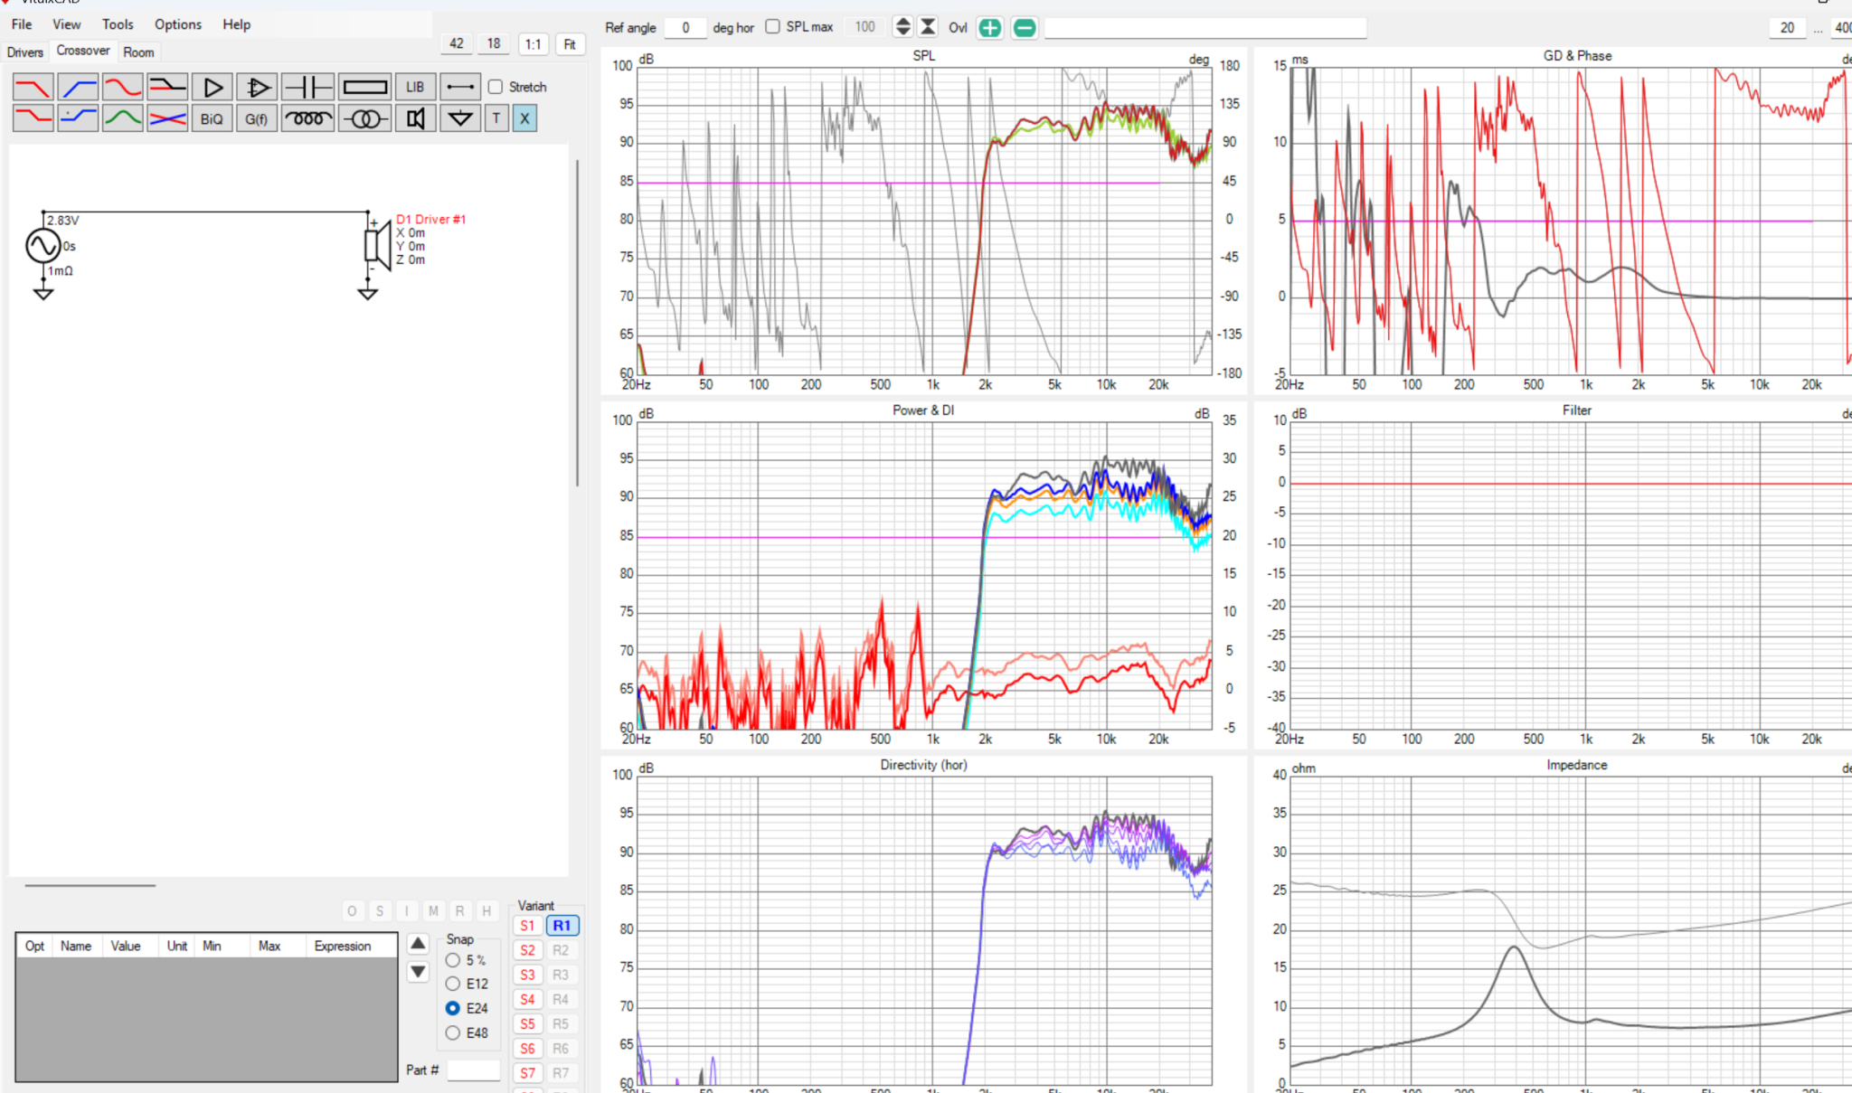This screenshot has height=1093, width=1852.
Task: Click the Part # input field
Action: point(474,1070)
